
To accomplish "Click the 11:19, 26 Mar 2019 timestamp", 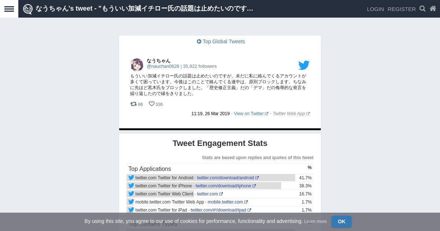I will tap(210, 114).
